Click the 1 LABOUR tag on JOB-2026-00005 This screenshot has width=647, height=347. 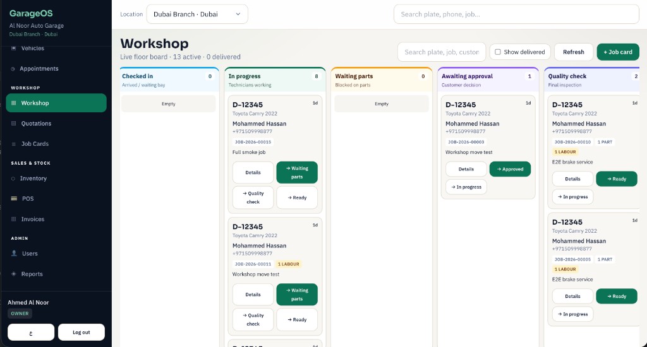(x=565, y=269)
